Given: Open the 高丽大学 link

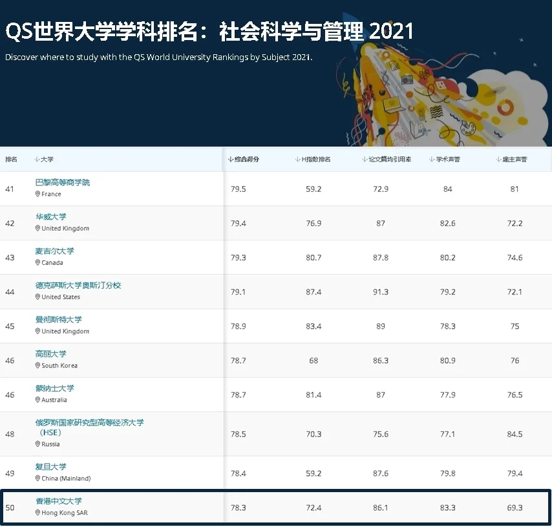Looking at the screenshot, I should point(51,354).
